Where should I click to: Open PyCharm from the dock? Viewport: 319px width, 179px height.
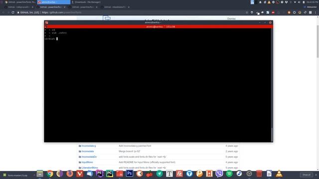coord(110,174)
